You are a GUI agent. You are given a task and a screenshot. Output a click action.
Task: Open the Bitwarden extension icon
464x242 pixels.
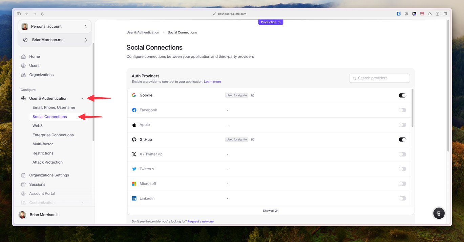[399, 14]
